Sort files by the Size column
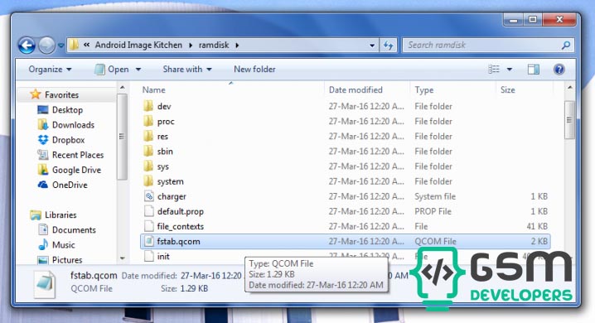Viewport: 595px width, 323px height. point(507,90)
